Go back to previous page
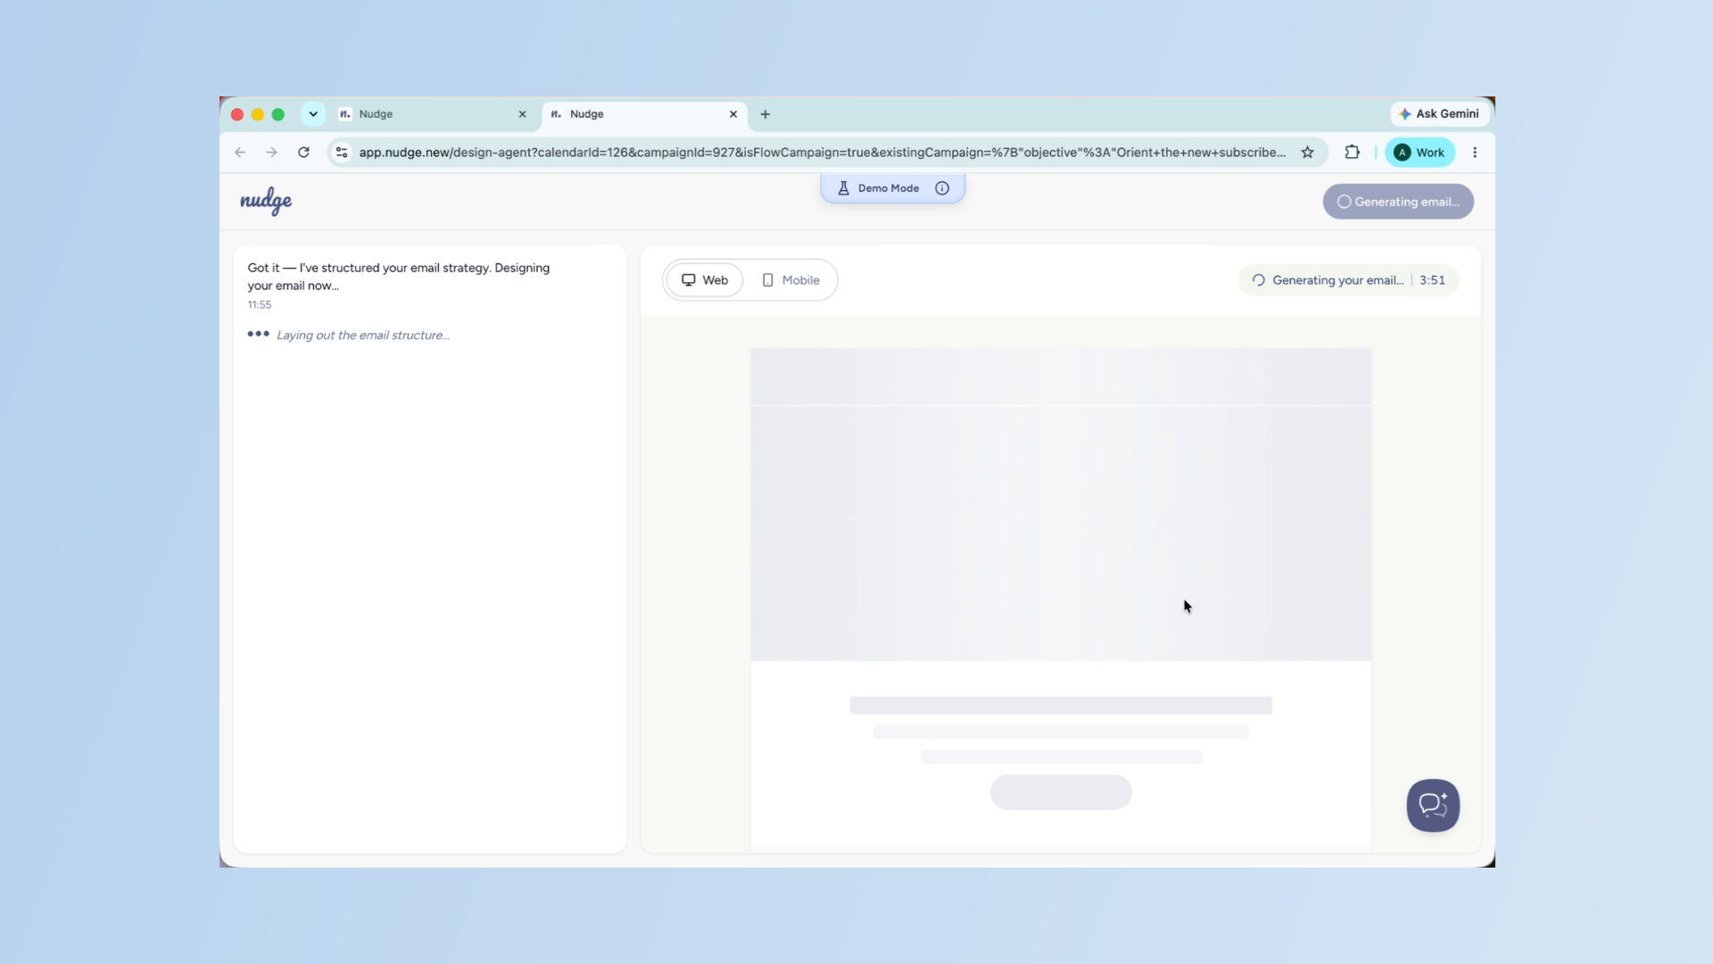The height and width of the screenshot is (964, 1713). coord(240,153)
